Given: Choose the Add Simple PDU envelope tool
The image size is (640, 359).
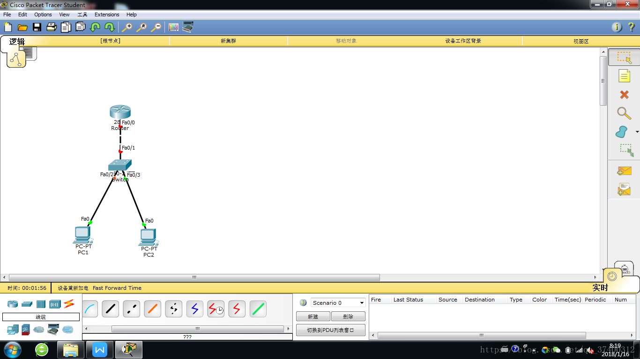Looking at the screenshot, I should pyautogui.click(x=624, y=171).
